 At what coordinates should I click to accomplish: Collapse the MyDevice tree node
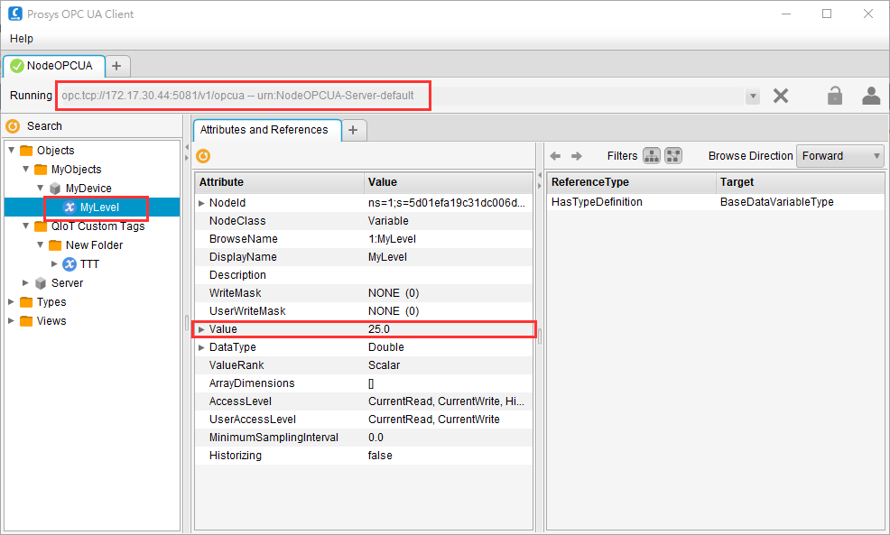click(40, 188)
